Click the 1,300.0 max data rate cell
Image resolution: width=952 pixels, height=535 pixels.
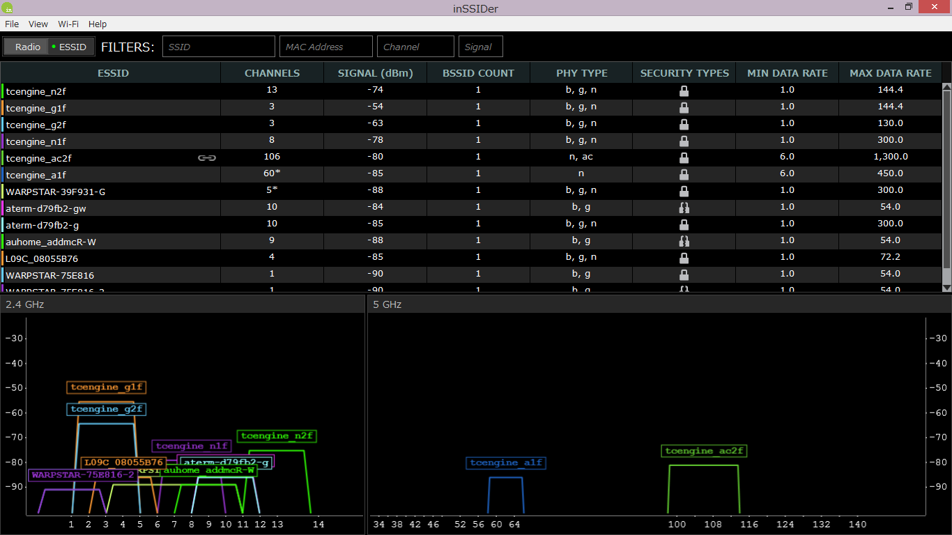[x=890, y=157]
